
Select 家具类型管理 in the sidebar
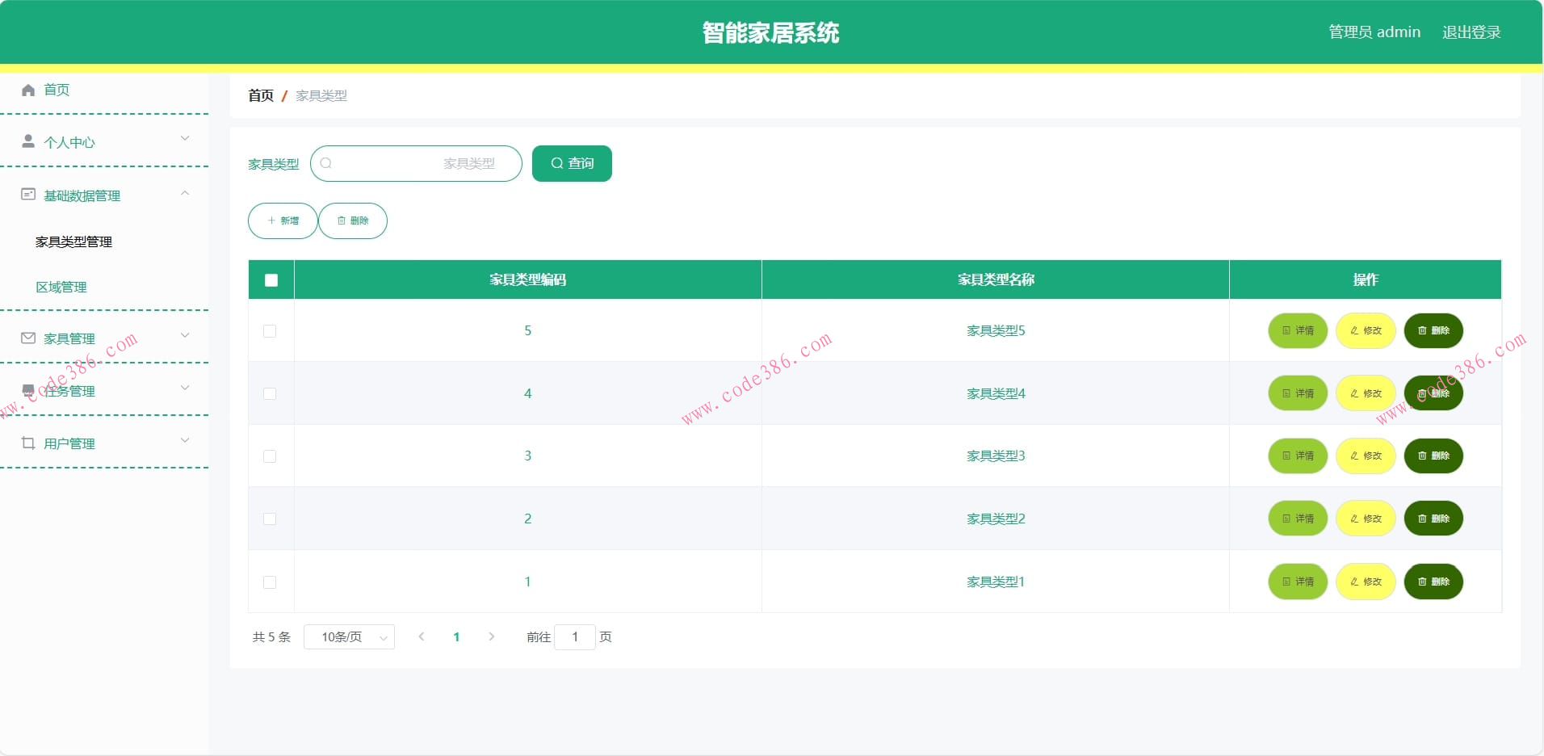73,241
